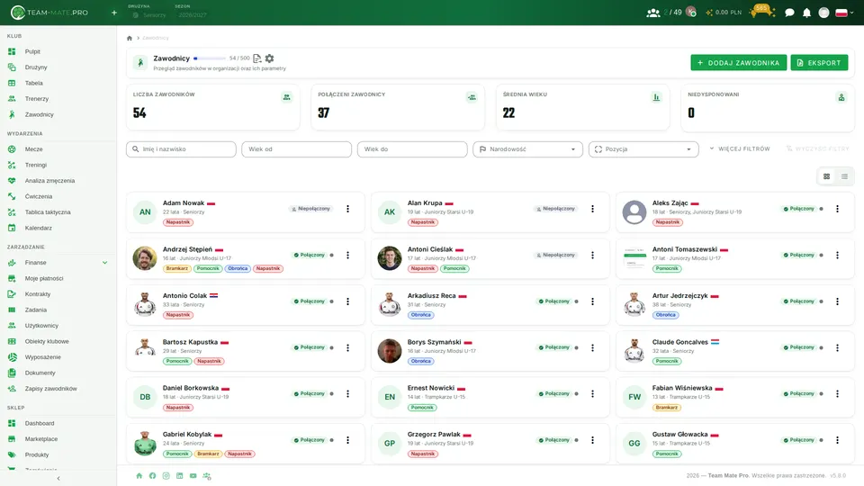Click the Kontrakty icon
Screen dimensions: 864x486
point(12,294)
